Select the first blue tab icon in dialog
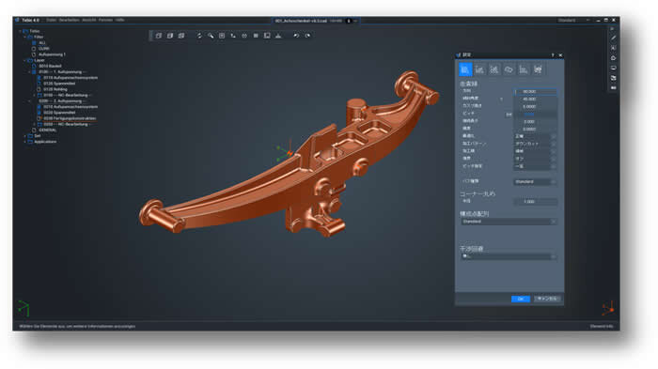The width and height of the screenshot is (658, 369). (465, 69)
